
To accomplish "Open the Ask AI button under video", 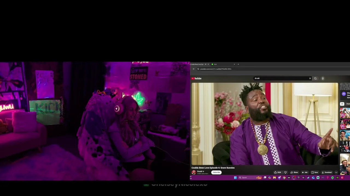I will click(x=305, y=172).
